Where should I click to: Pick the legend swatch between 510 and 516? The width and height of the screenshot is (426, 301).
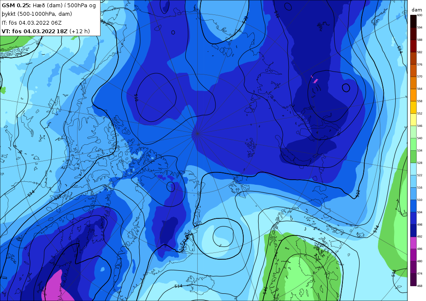(x=413, y=194)
